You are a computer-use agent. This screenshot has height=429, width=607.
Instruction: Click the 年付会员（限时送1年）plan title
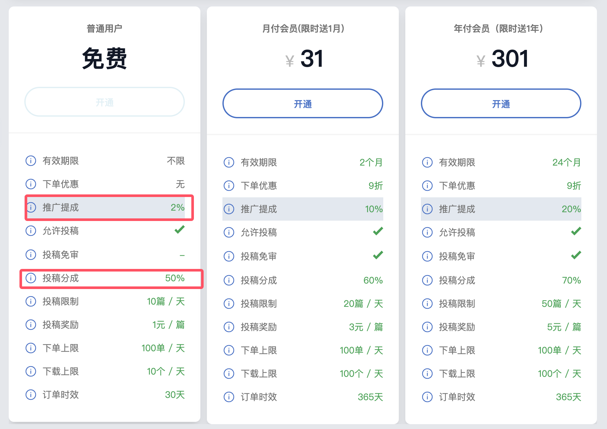point(498,29)
